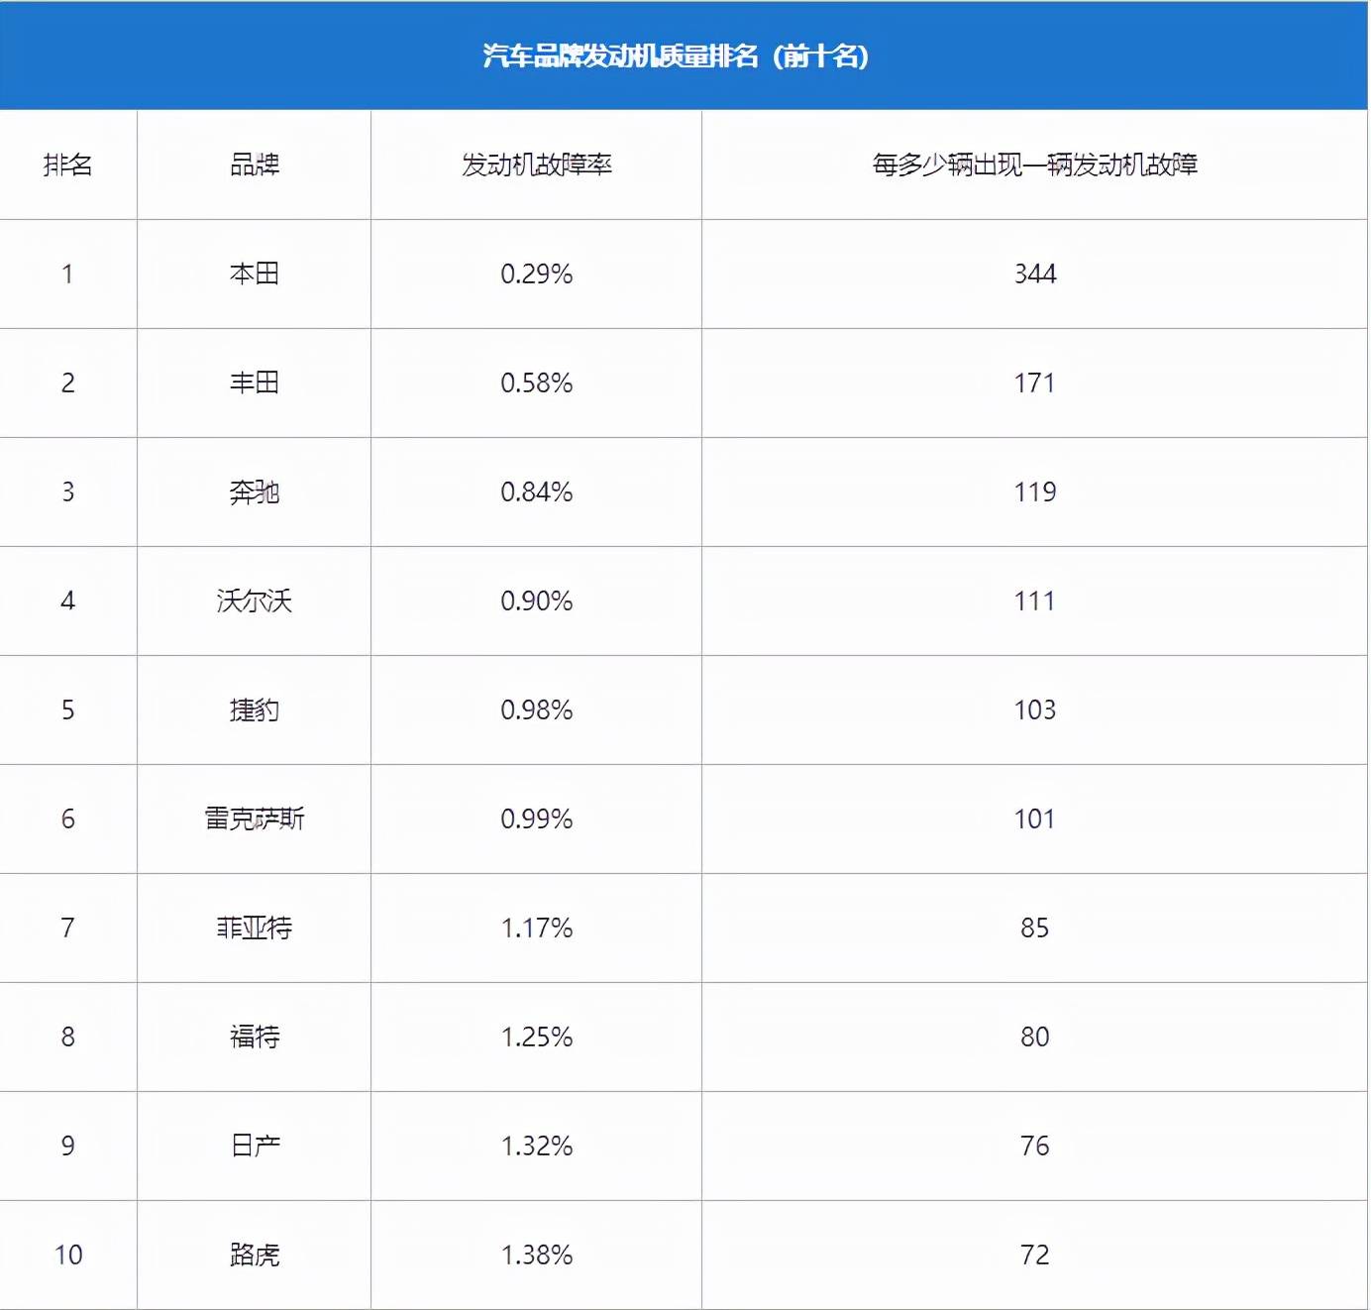Click rank number 2 in 丰田 row
This screenshot has height=1310, width=1371.
67,382
